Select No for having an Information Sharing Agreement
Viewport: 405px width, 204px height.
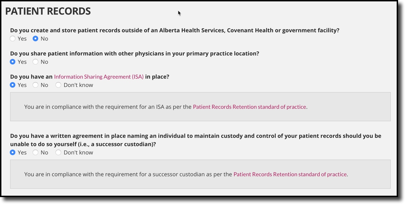coord(35,85)
